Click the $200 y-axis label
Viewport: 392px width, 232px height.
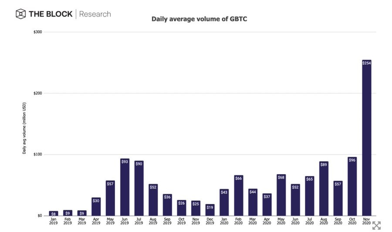pos(38,93)
